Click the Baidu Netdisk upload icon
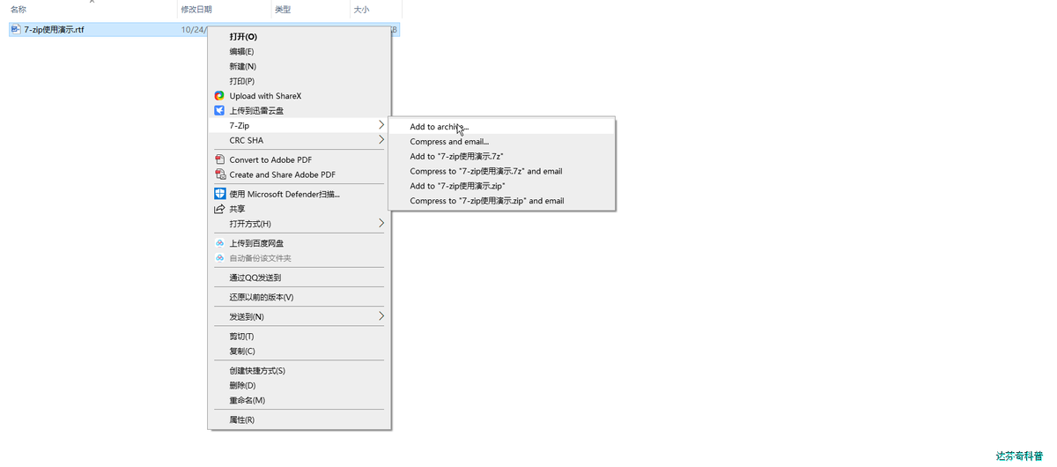 (220, 243)
